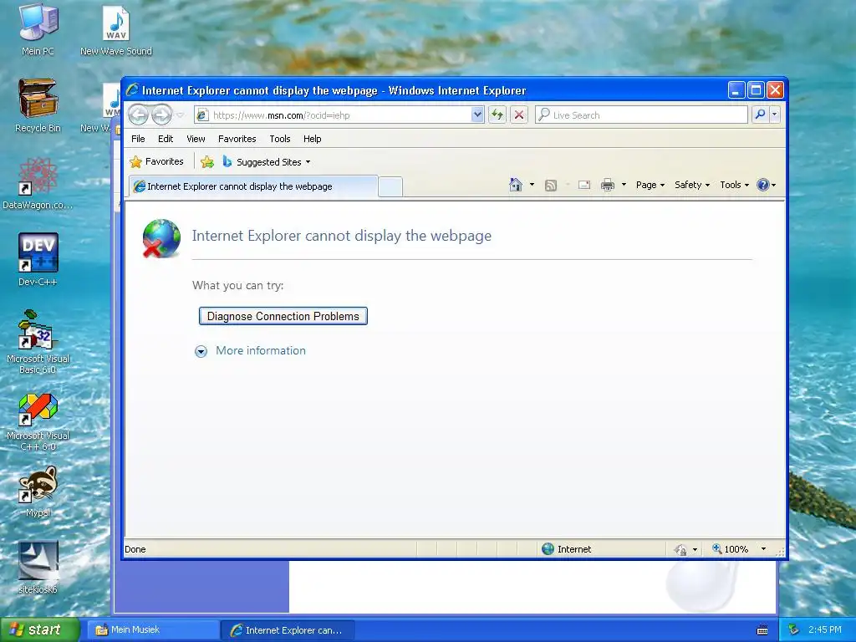Open the Help menu
This screenshot has height=642, width=856.
[x=313, y=139]
